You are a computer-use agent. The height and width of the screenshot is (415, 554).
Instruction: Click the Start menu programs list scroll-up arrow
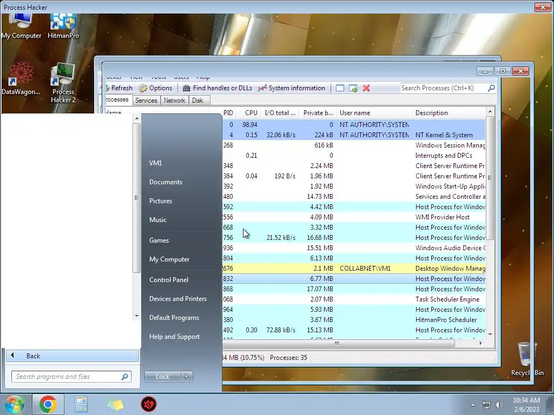pyautogui.click(x=137, y=118)
